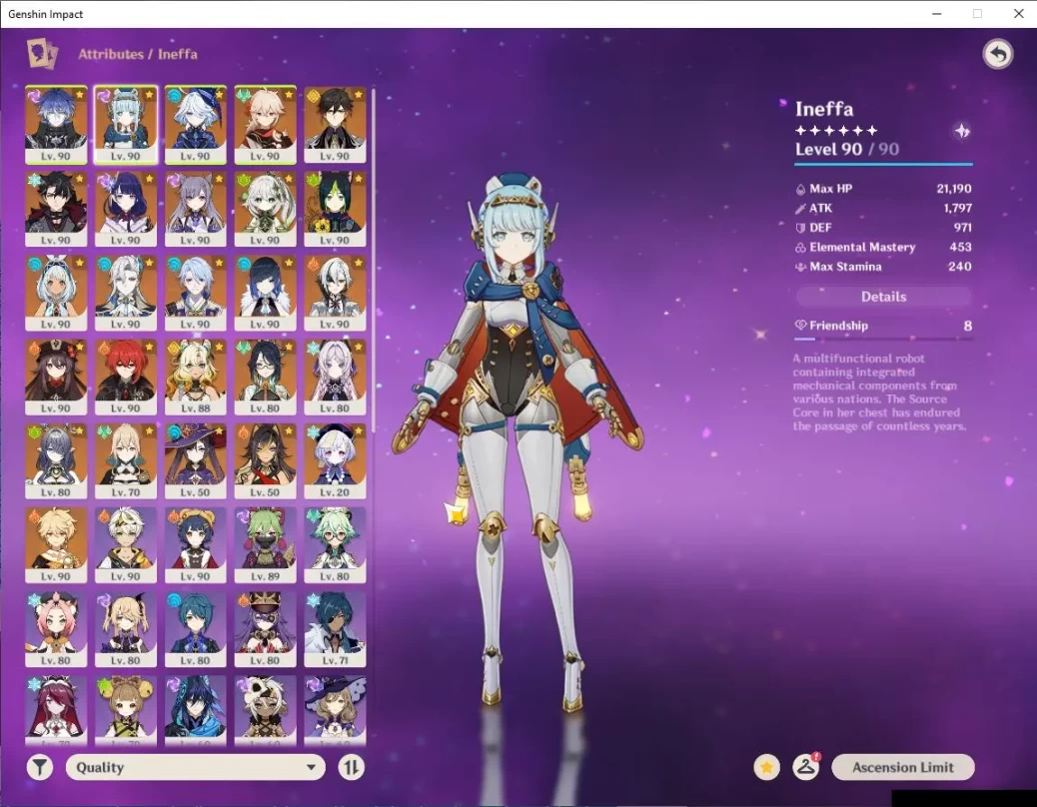The width and height of the screenshot is (1037, 807).
Task: Choose the Lv. 89 masked character
Action: click(x=265, y=545)
